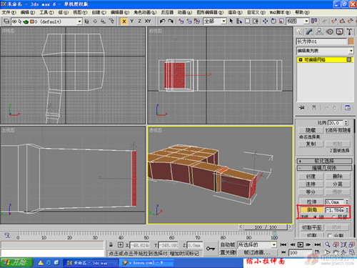Screen dimensions: 357x268
Task: Click the 等分 (Divide) button
Action: [311, 192]
